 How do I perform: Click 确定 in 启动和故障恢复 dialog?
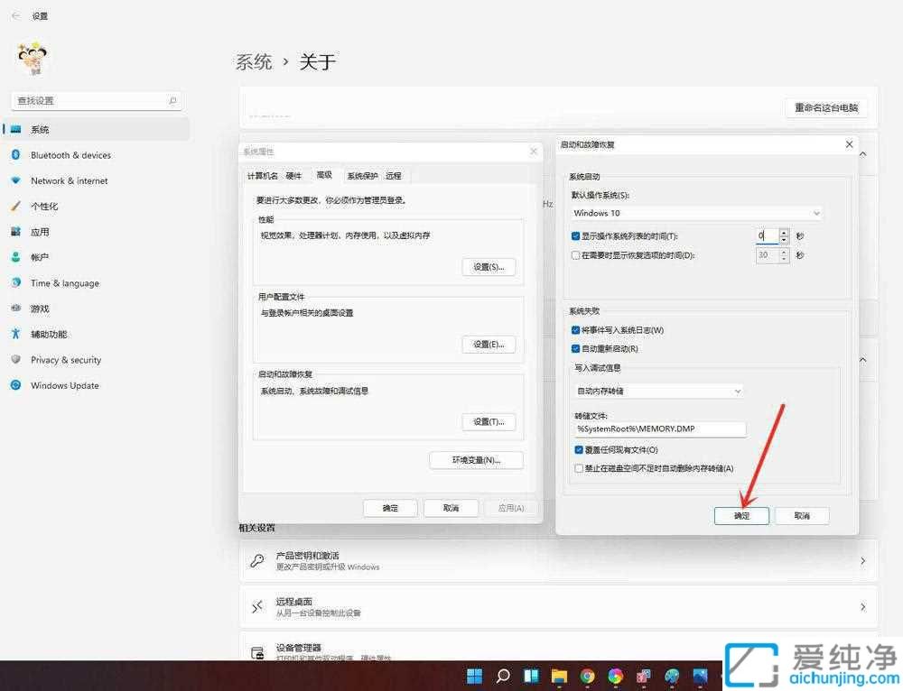click(x=741, y=515)
